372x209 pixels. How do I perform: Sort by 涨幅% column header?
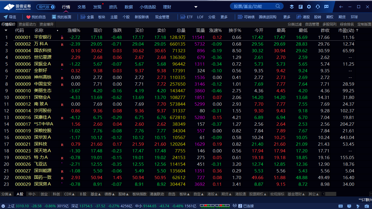(74, 30)
